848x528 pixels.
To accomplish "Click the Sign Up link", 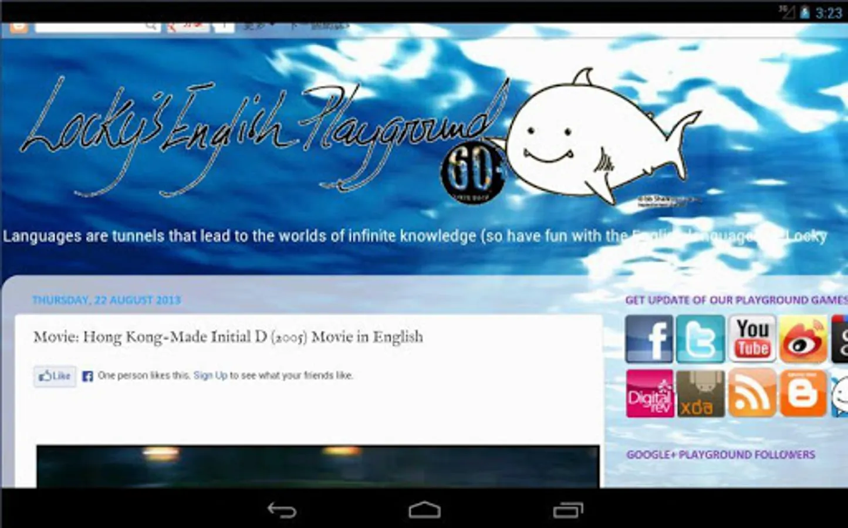I will (x=210, y=375).
